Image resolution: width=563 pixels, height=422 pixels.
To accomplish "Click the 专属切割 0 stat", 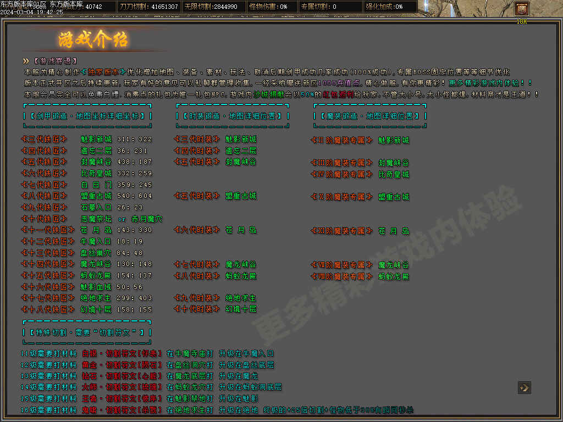I will click(x=319, y=7).
